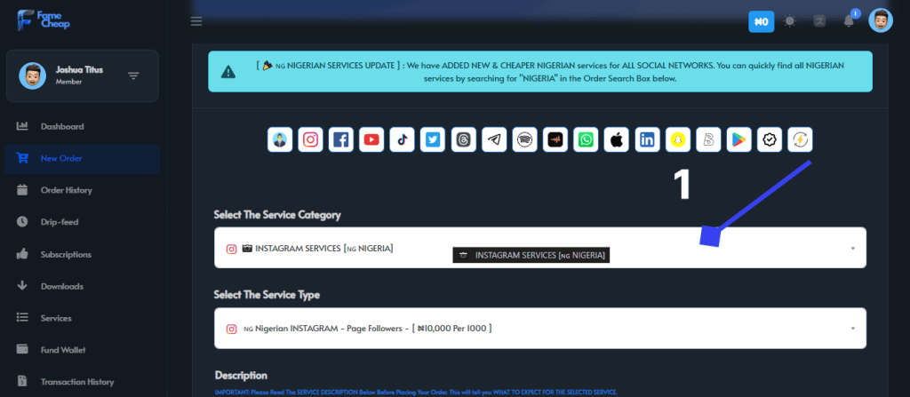This screenshot has height=397, width=910.
Task: Select the person avatar category icon
Action: coord(280,139)
